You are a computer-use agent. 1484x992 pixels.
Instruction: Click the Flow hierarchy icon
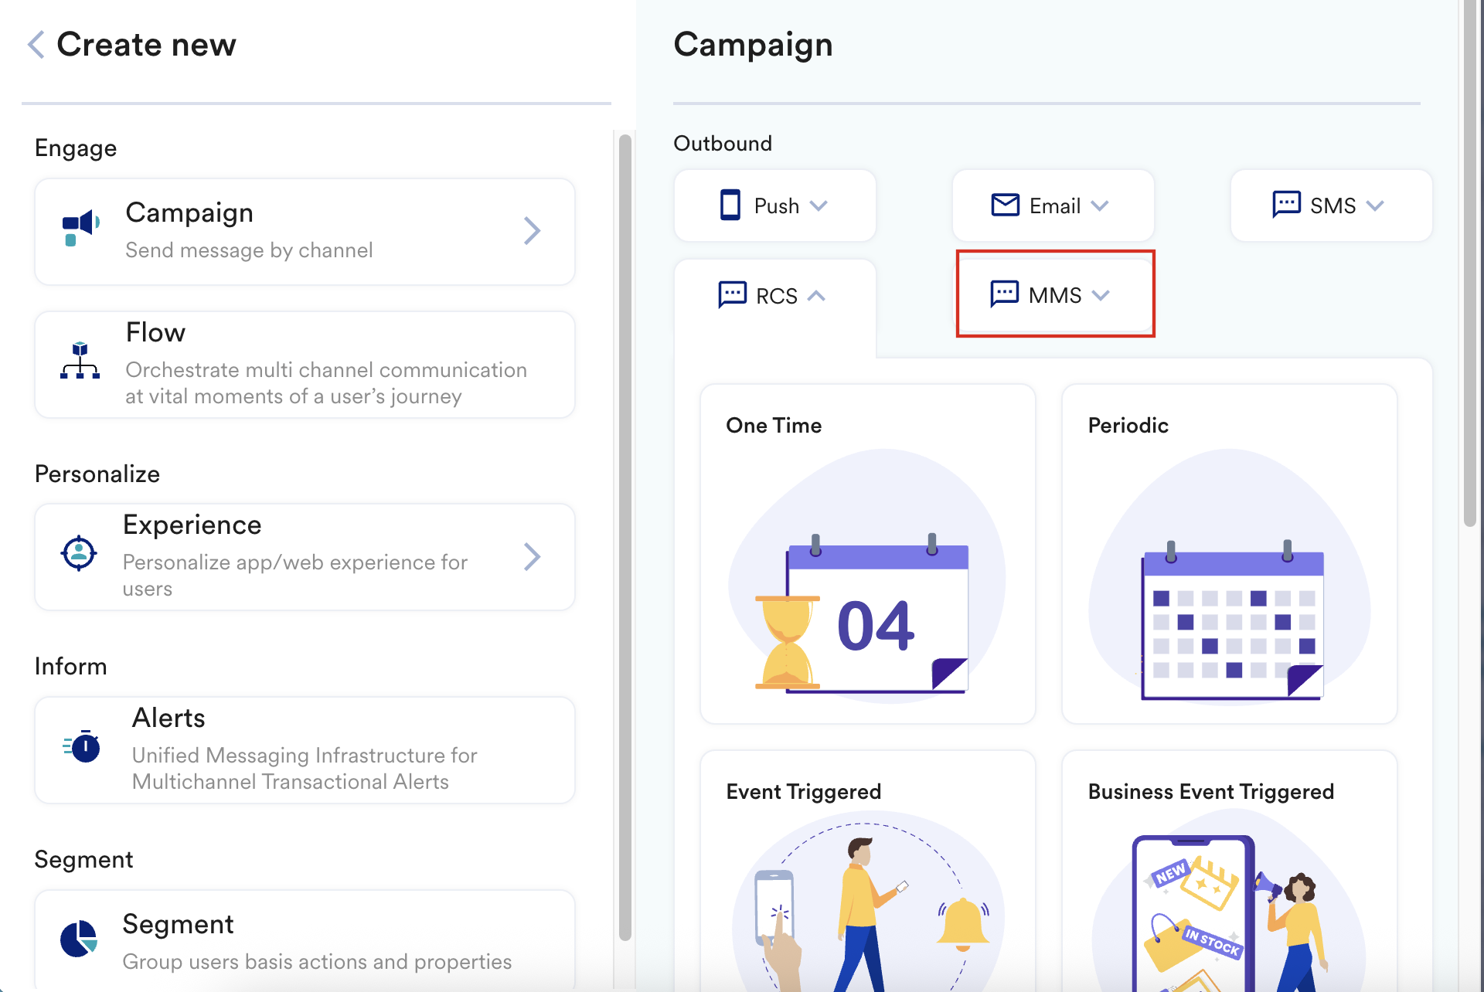tap(80, 361)
